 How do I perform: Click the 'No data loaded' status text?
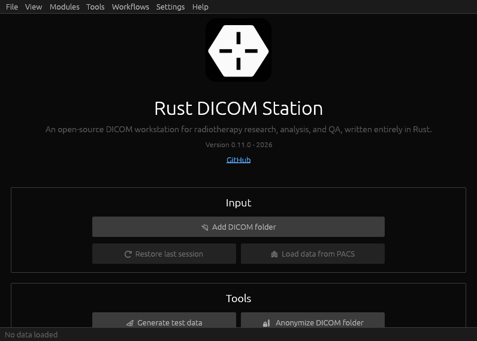[x=31, y=334]
